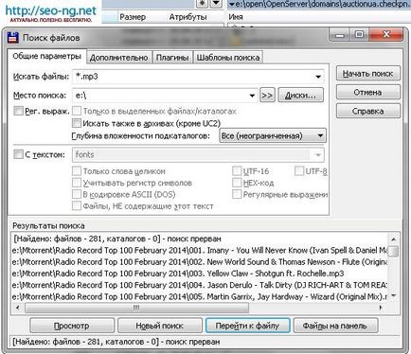Open the Глубина вложенности подкаталогов dropdown
The width and height of the screenshot is (411, 354).
[x=273, y=136]
